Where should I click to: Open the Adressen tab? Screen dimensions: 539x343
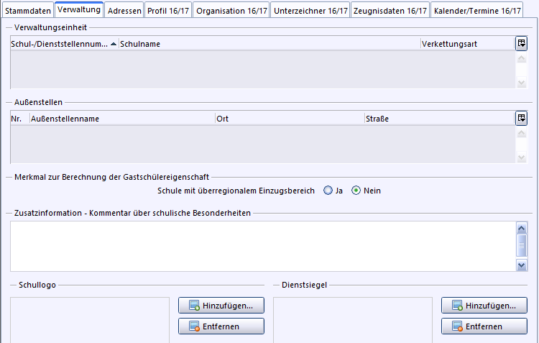coord(124,11)
